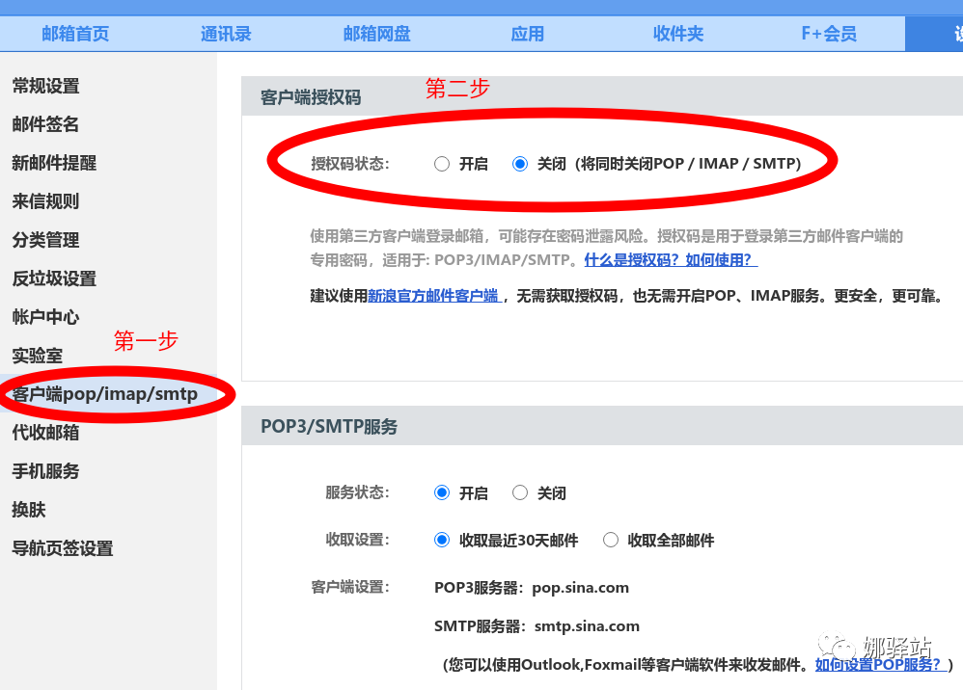The height and width of the screenshot is (690, 963).
Task: Open the 新浪官方邮件客户端 link
Action: pos(433,296)
